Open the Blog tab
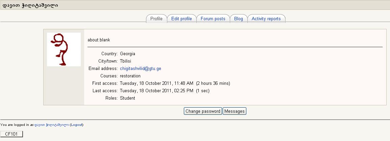The width and height of the screenshot is (390, 141). [239, 19]
